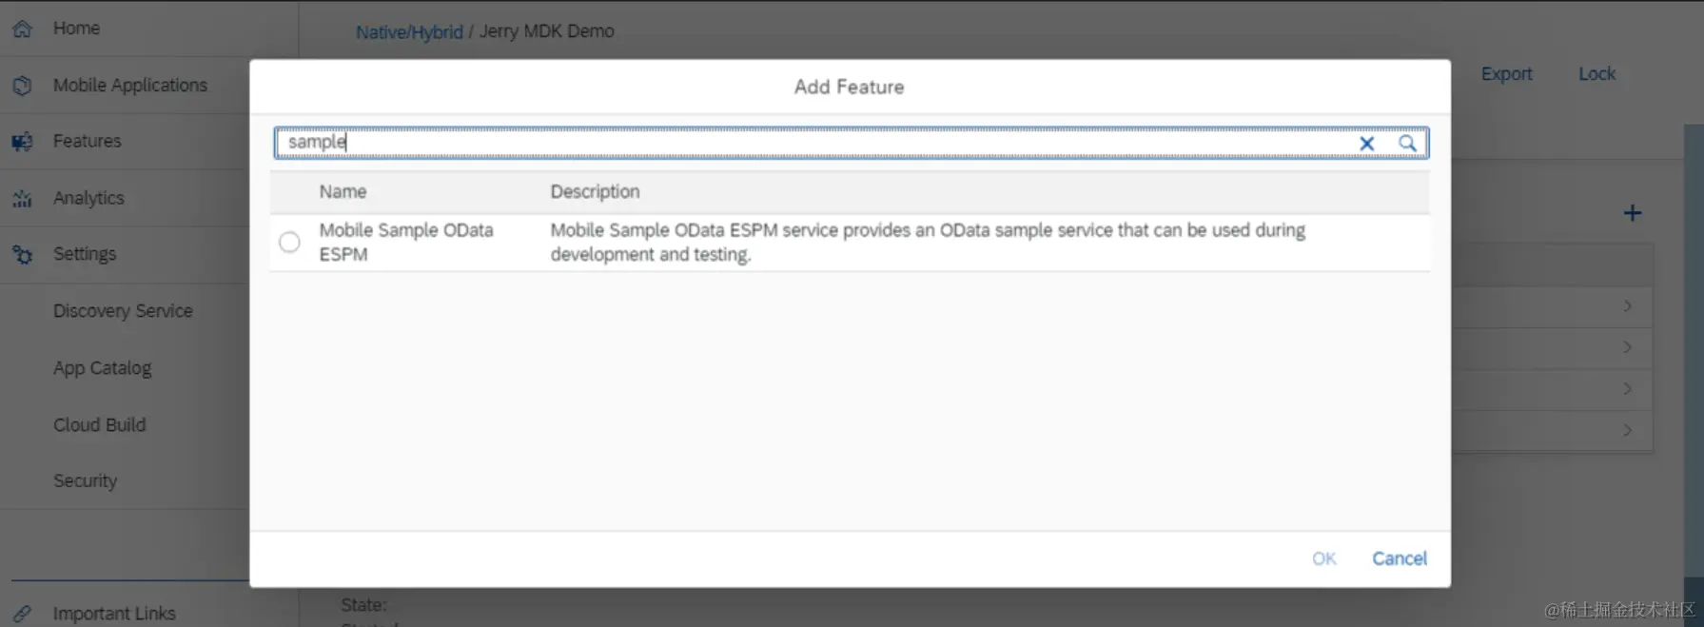The width and height of the screenshot is (1704, 627).
Task: Click the magnifier search icon
Action: tap(1407, 144)
